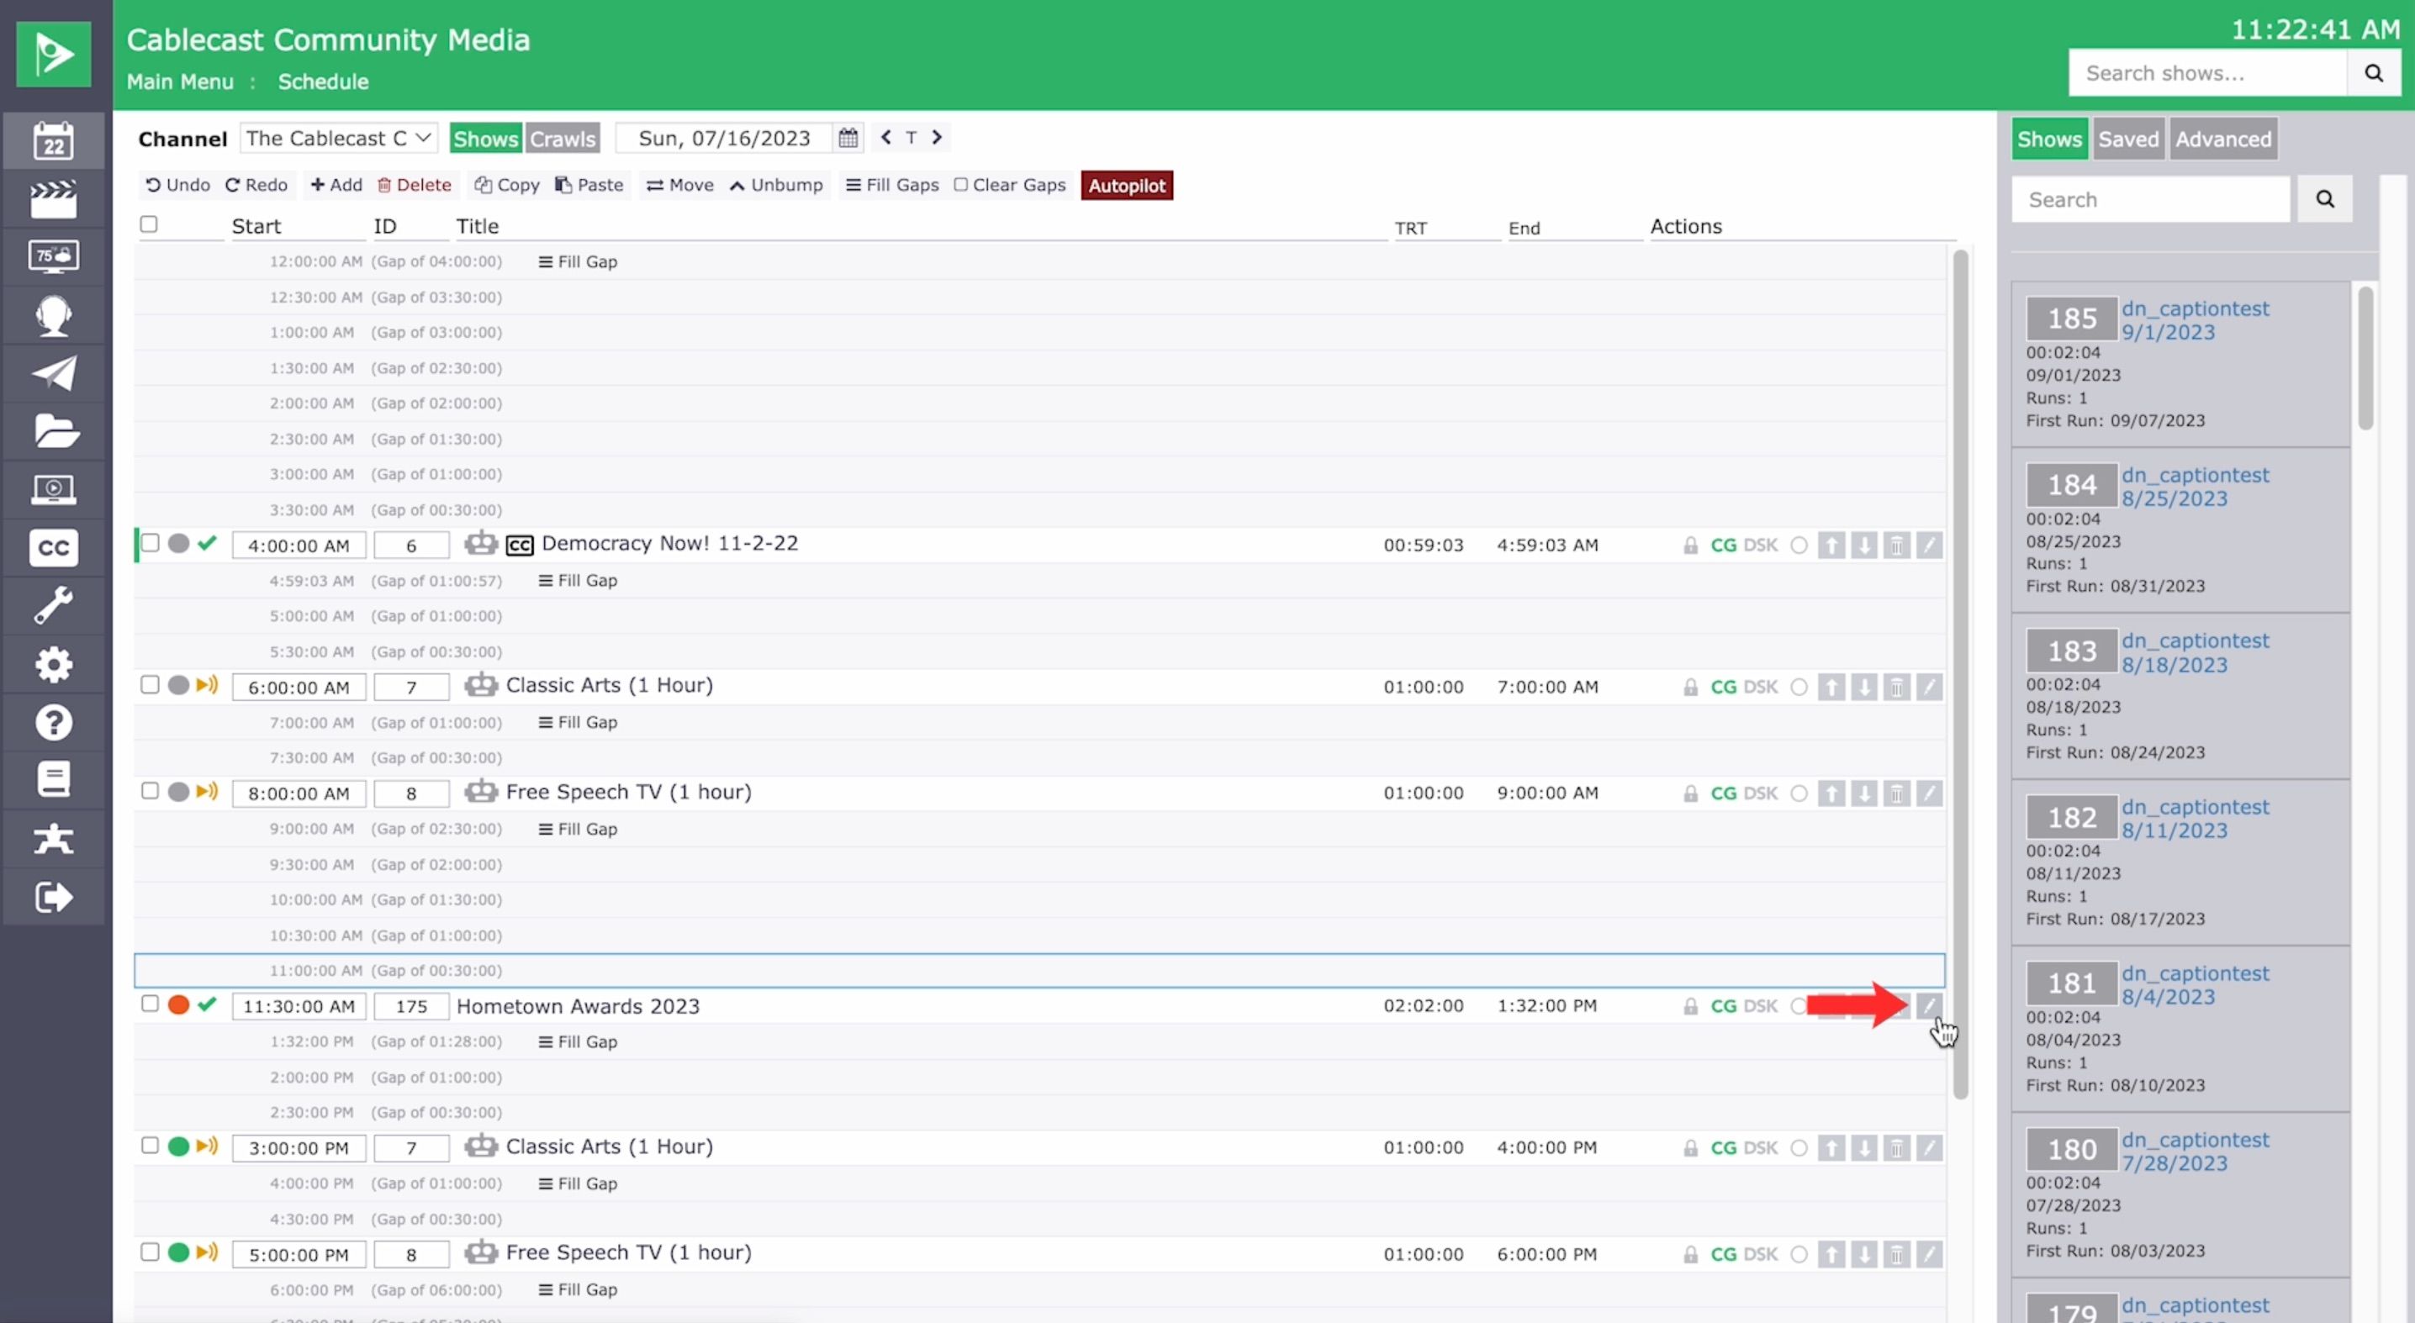Click the logout arrow sidebar icon

click(54, 897)
